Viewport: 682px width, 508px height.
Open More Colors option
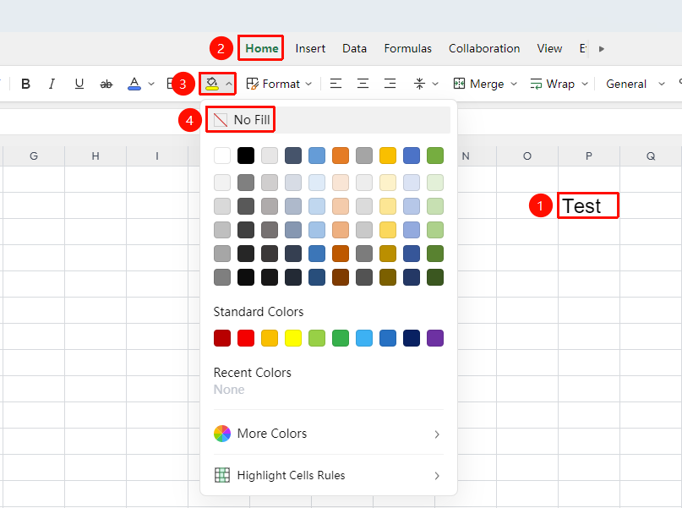click(x=329, y=434)
